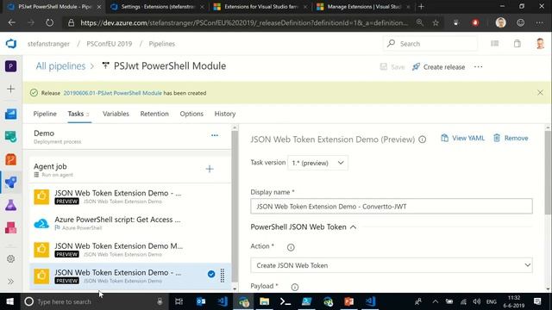
Task: Open PowerPoint from taskbar
Action: [x=348, y=301]
